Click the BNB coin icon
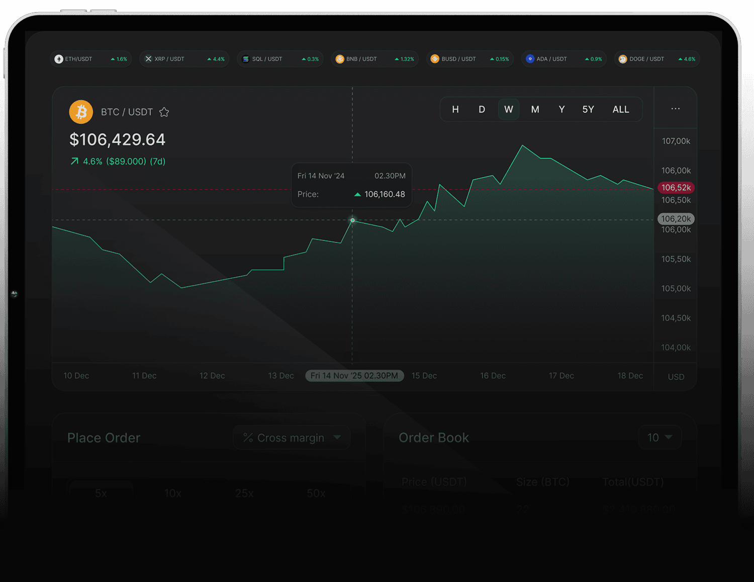The image size is (754, 582). (340, 59)
